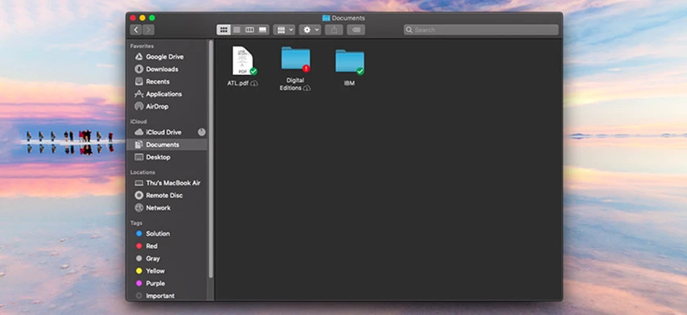Viewport: 687px width, 315px height.
Task: Click the Share toolbar button
Action: click(x=334, y=29)
